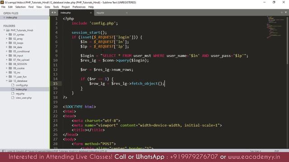Click line number 15 in gutter
Screen dimensions: 289x162
[55, 83]
